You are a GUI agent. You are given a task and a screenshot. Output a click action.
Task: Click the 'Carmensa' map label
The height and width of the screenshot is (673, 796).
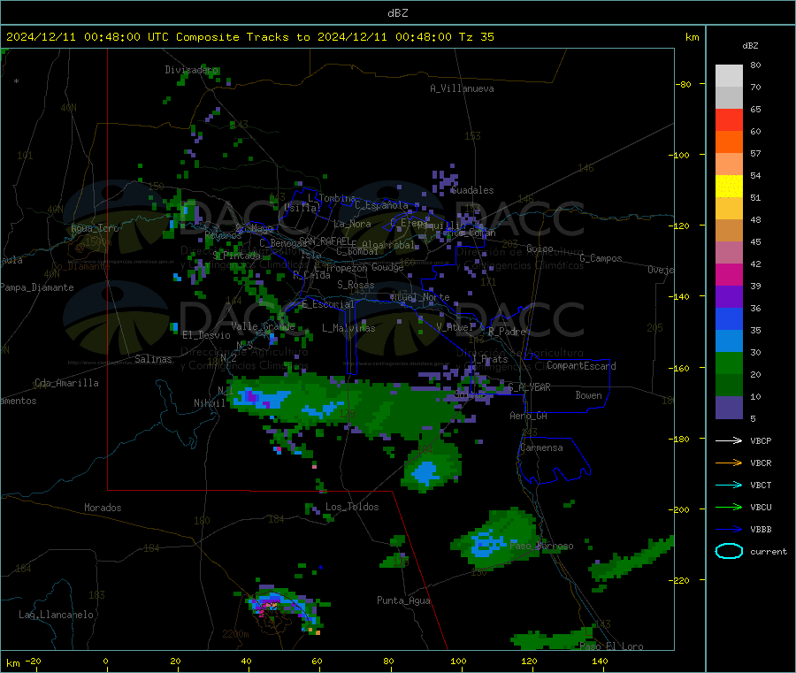click(541, 447)
